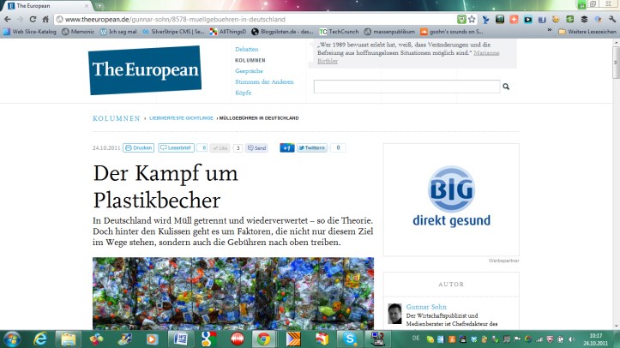Open the Windows Start orb
Viewport: 620px width, 348px height.
[12, 339]
